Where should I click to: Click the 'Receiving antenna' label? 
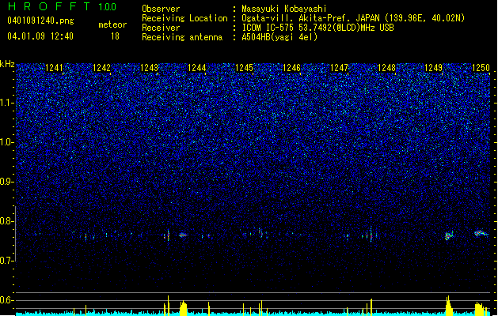pyautogui.click(x=182, y=37)
